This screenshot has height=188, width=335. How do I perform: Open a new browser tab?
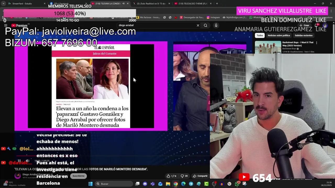click(217, 4)
